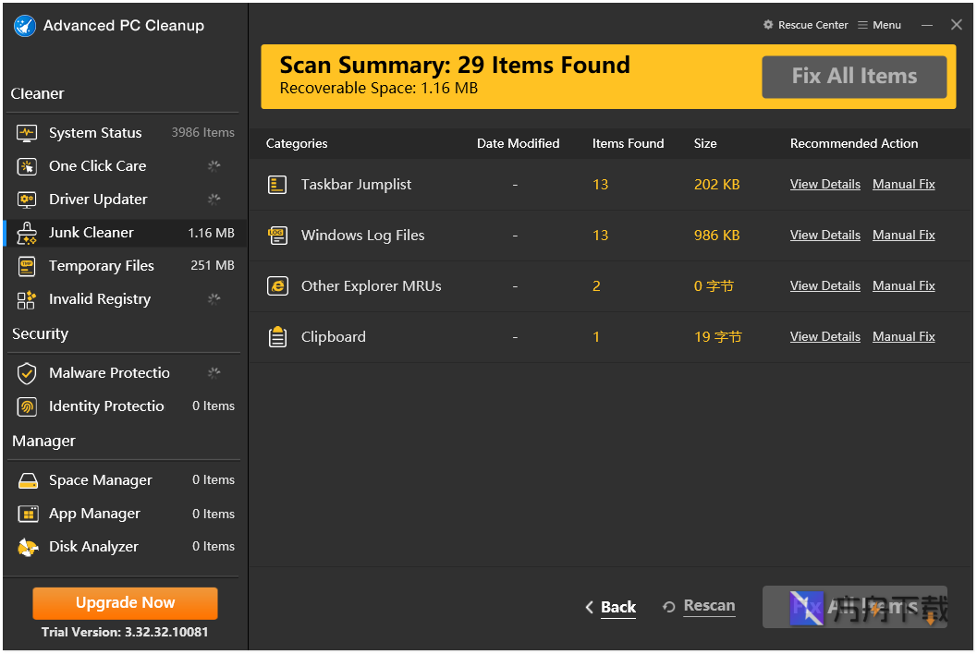Click the Invalid Registry icon
Screen dimensions: 977x654
(x=27, y=299)
